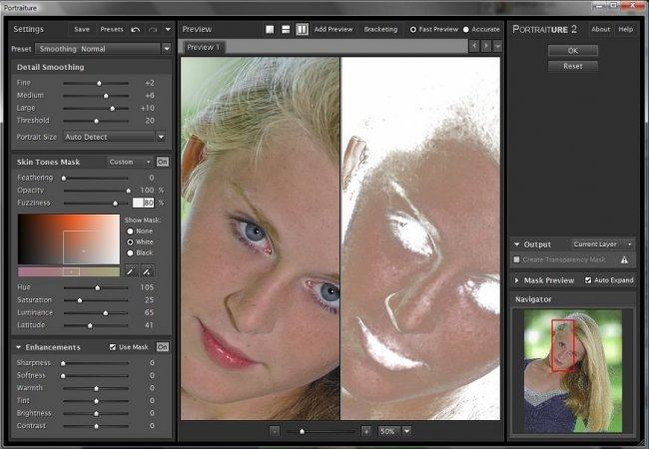Click the Reset button

tap(573, 66)
